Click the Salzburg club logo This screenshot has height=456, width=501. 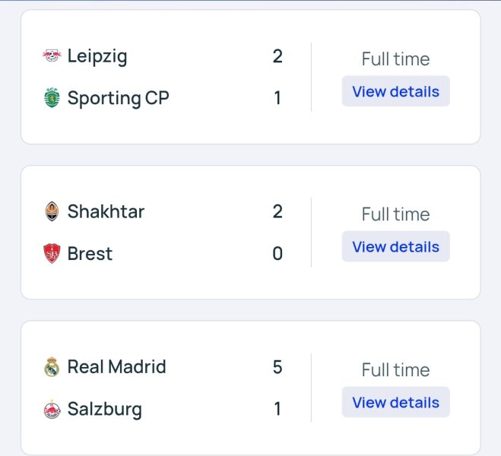coord(52,409)
